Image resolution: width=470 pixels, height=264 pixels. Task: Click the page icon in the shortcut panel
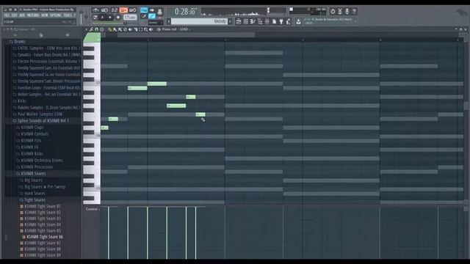pos(274,21)
